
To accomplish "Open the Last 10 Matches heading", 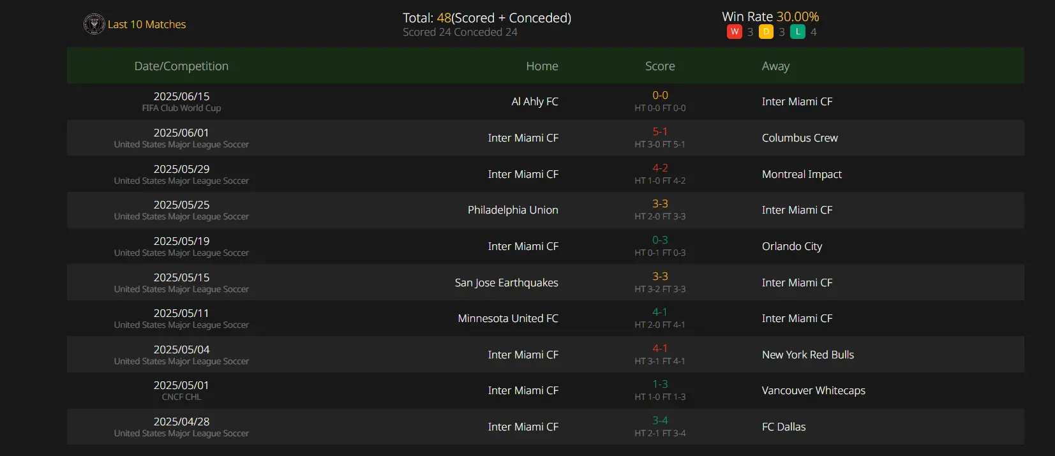I will 147,24.
